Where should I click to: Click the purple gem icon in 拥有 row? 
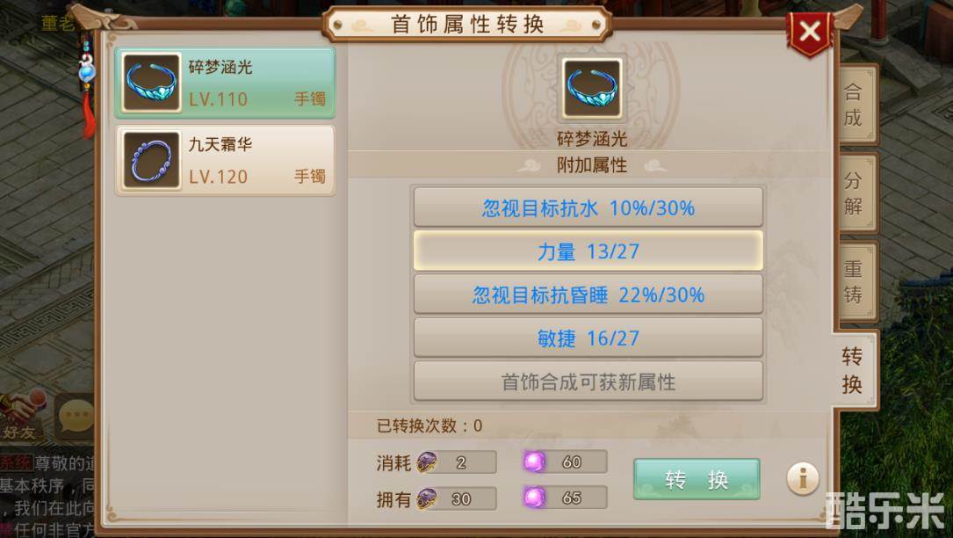pos(534,498)
